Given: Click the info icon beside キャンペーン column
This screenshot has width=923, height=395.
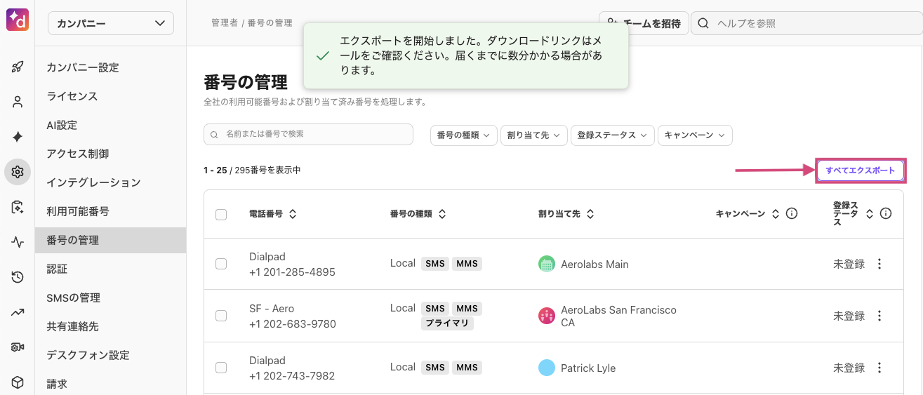Looking at the screenshot, I should pos(792,214).
